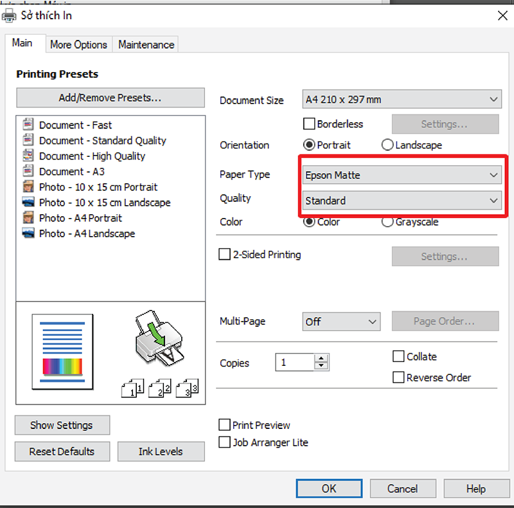514x508 pixels.
Task: Click Add/Remove Presets button
Action: coord(111,98)
